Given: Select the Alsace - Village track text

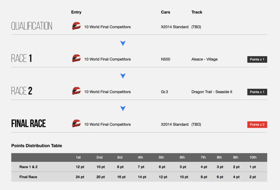Looking at the screenshot, I should point(204,59).
